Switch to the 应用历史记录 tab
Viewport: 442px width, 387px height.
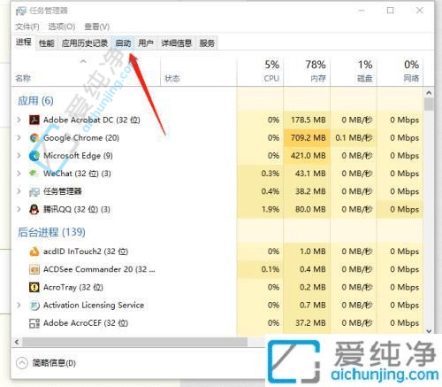tap(85, 43)
